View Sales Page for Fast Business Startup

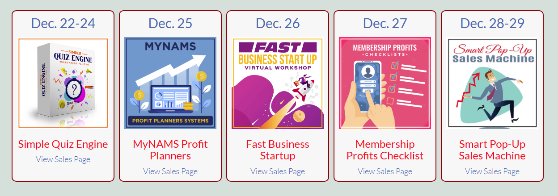click(x=278, y=171)
